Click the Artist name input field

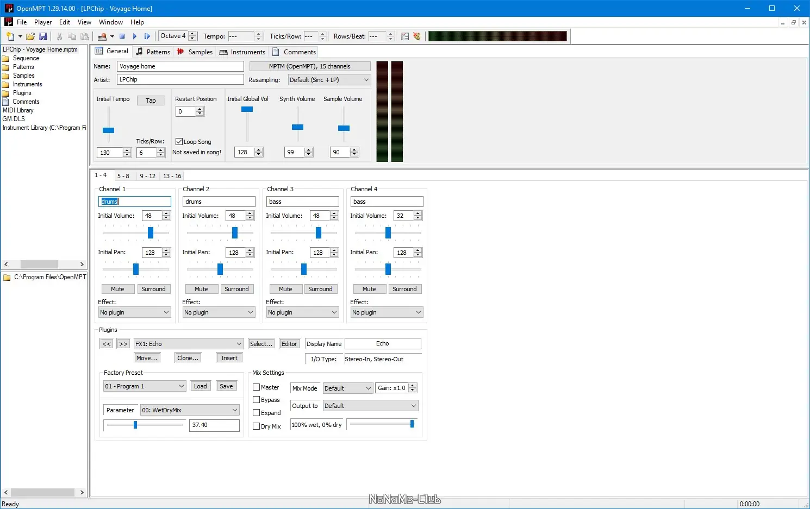(x=180, y=79)
